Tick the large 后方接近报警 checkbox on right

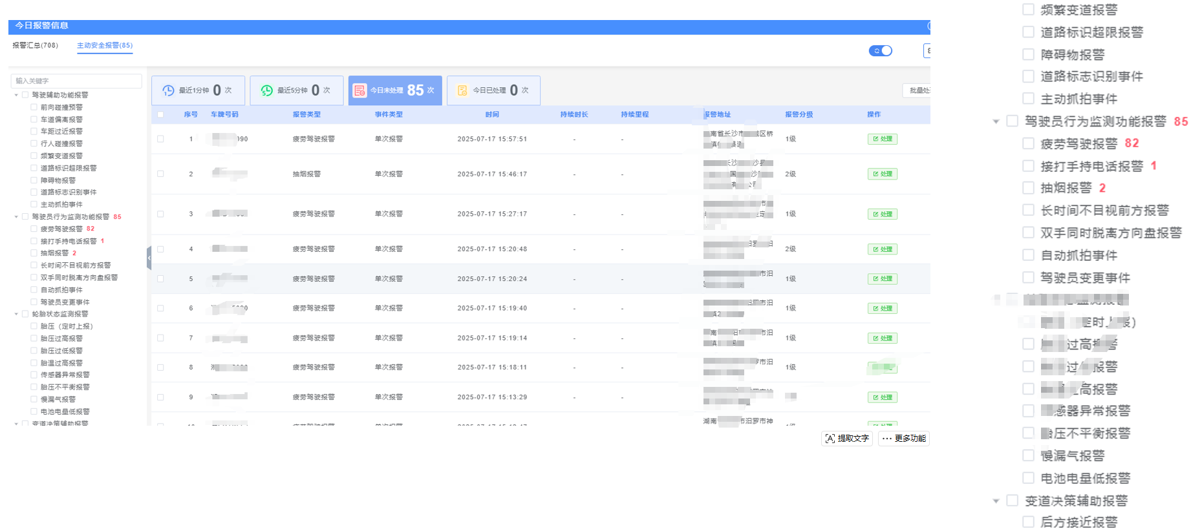tap(1028, 521)
